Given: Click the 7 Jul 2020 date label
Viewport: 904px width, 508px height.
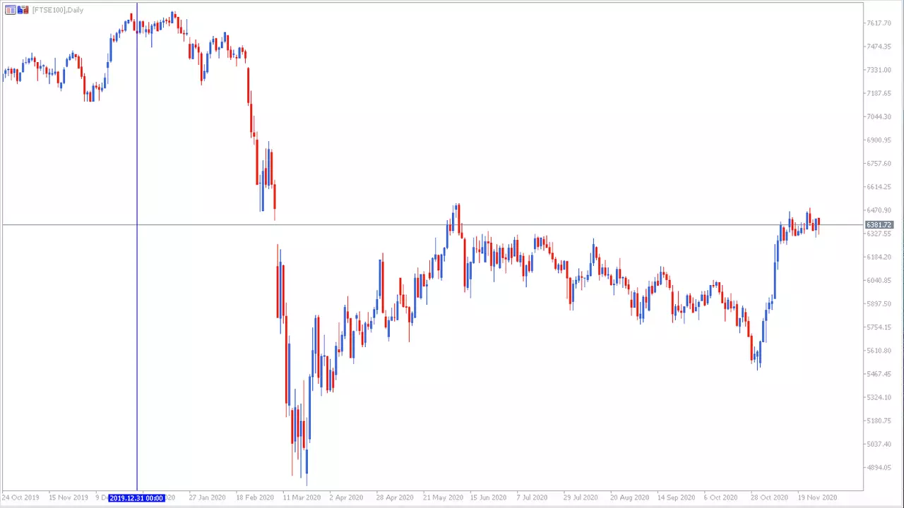Looking at the screenshot, I should [x=533, y=497].
